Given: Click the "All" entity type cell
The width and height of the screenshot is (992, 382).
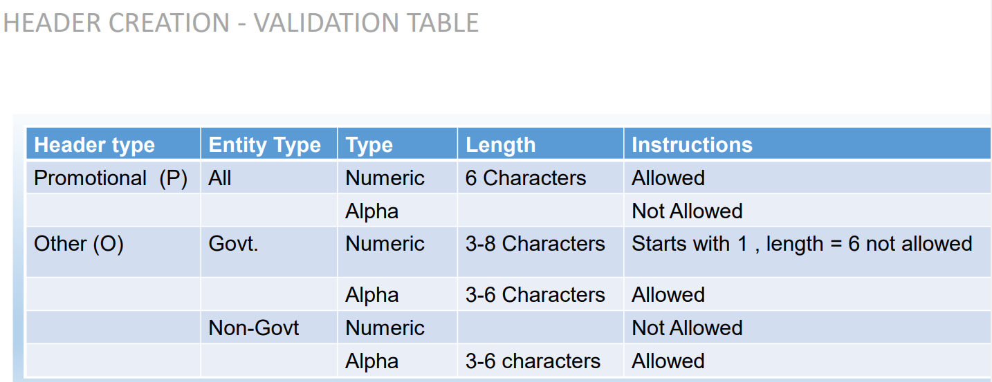Looking at the screenshot, I should pyautogui.click(x=220, y=178).
